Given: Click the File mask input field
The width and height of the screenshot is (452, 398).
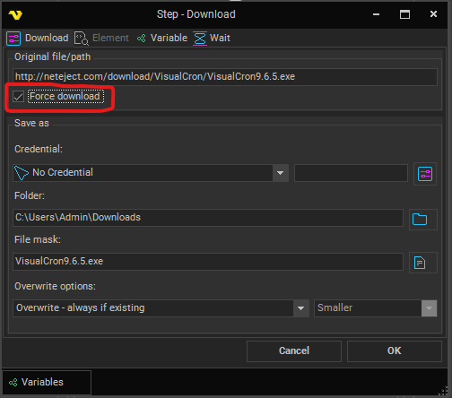Looking at the screenshot, I should pos(208,262).
